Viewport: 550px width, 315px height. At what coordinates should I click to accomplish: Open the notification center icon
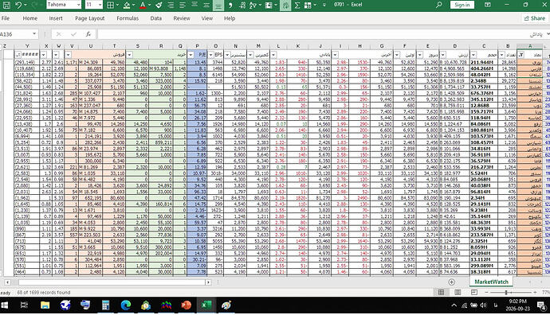point(541,305)
